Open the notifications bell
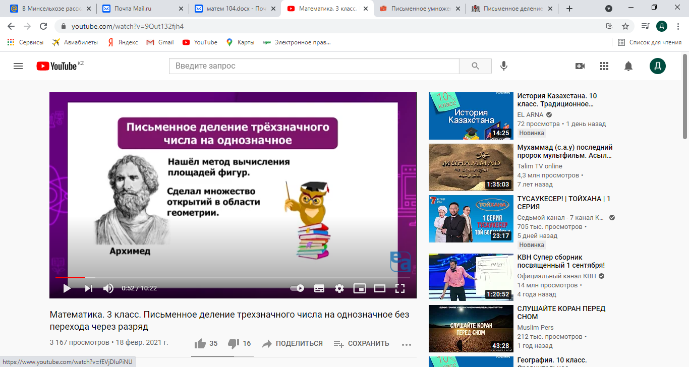The width and height of the screenshot is (689, 367). tap(628, 66)
